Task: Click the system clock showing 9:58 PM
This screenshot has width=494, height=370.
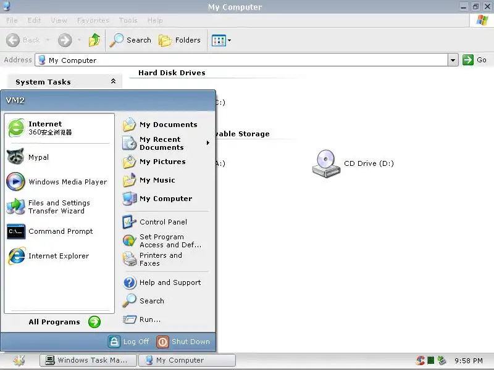Action: 469,361
